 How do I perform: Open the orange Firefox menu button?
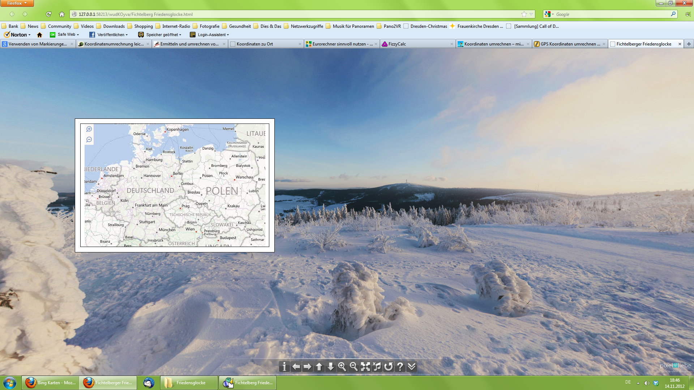(x=17, y=3)
